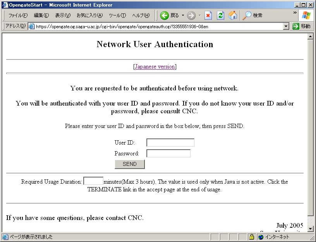The image size is (316, 242).
Task: Open the お気に入り(A) favorites menu
Action: [x=89, y=15]
